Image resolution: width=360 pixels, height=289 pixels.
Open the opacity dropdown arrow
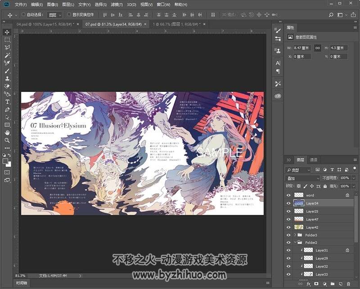pyautogui.click(x=354, y=178)
